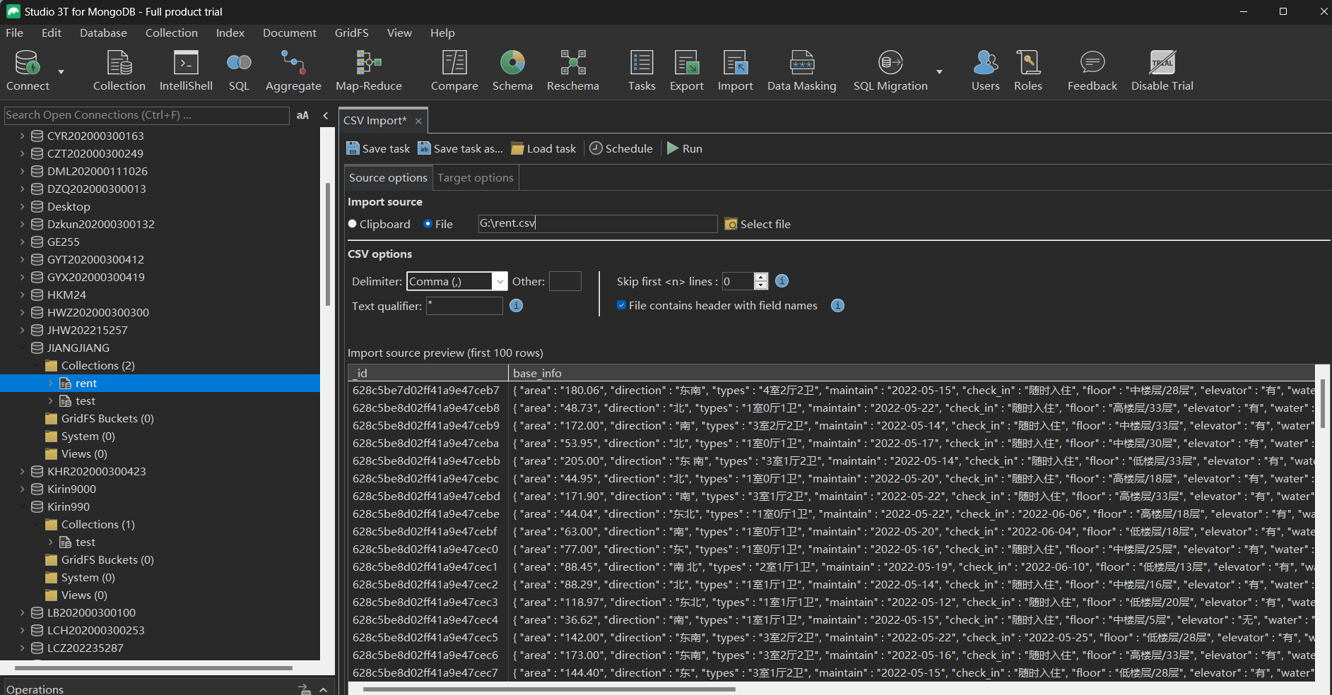
Task: Click Select file button
Action: pyautogui.click(x=758, y=224)
